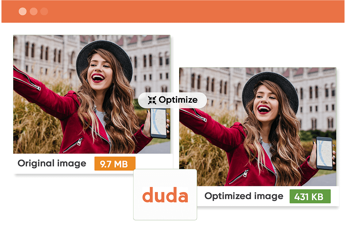This screenshot has width=346, height=238.
Task: Click the woman's smiling face in original photo
Action: (99, 70)
